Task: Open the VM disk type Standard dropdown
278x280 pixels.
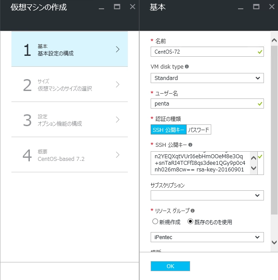Action: [207, 78]
